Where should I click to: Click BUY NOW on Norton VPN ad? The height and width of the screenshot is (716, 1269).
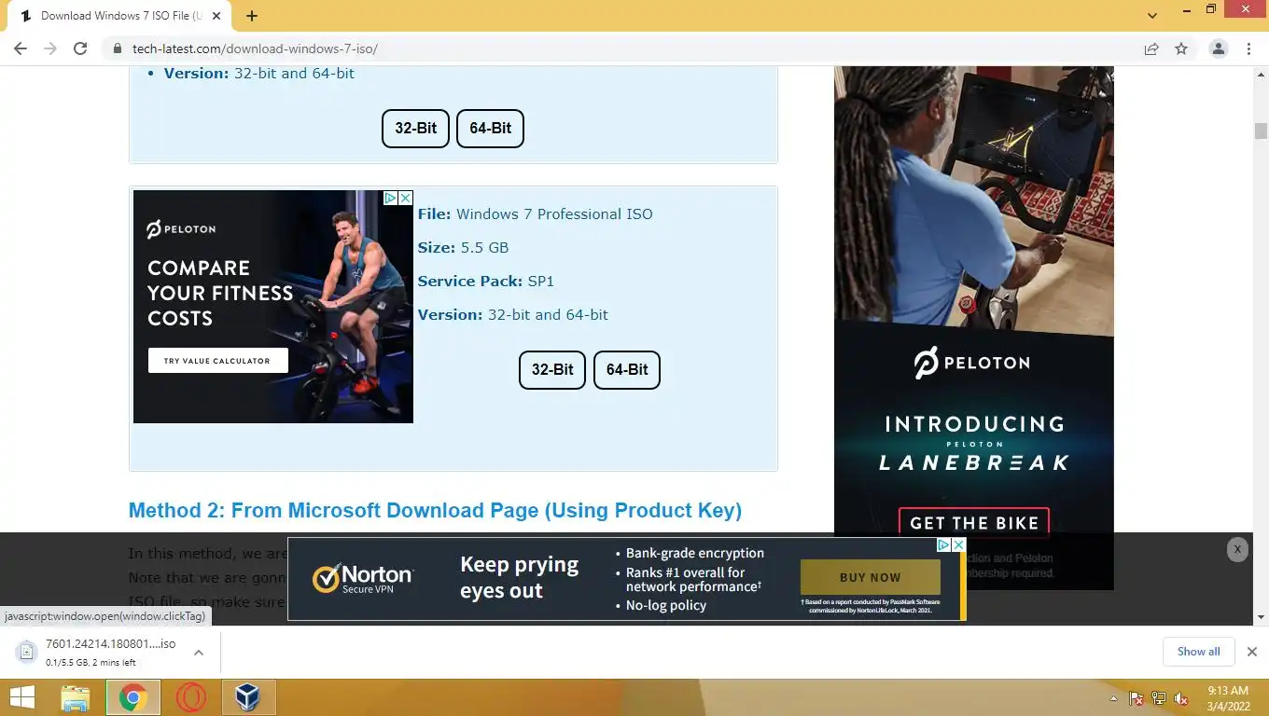click(x=870, y=577)
